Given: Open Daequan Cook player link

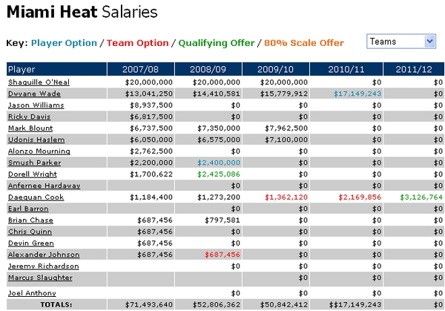Looking at the screenshot, I should [x=36, y=197].
